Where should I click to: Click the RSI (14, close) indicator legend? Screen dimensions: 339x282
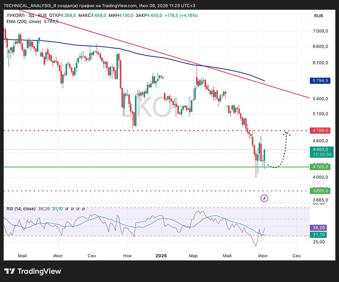pos(21,209)
